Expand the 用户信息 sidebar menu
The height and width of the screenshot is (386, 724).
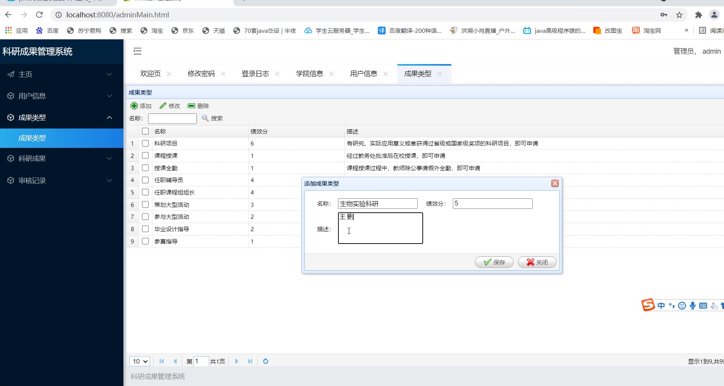point(61,96)
